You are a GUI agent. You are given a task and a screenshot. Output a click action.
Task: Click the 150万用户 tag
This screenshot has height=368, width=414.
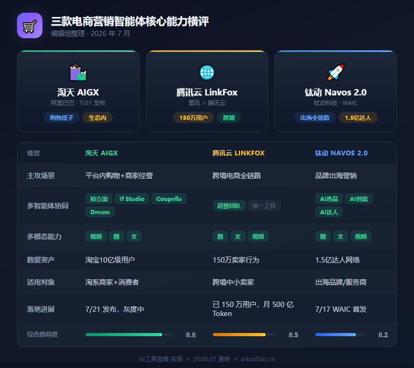pos(194,118)
